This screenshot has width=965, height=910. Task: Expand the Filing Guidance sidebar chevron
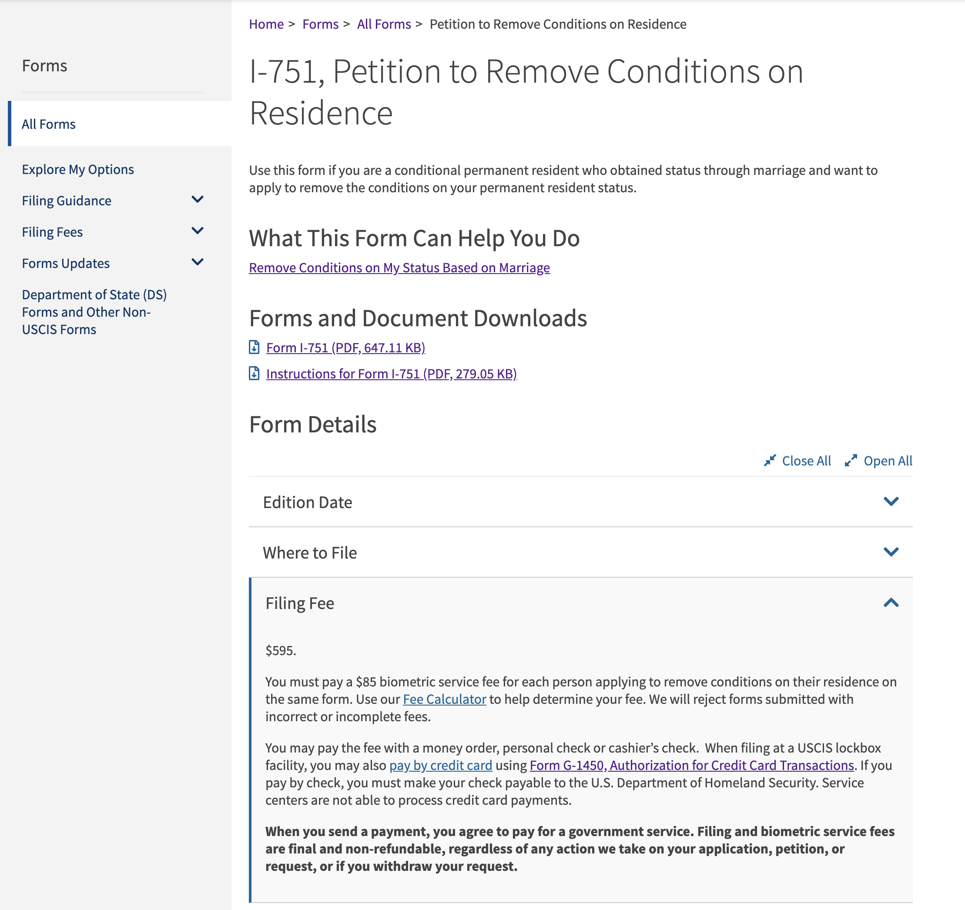tap(198, 200)
